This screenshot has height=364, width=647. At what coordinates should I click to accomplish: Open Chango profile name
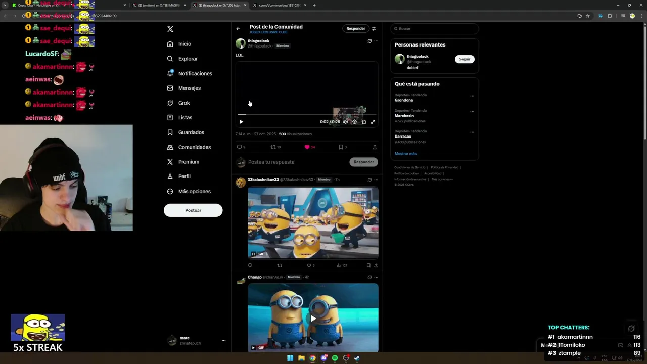254,277
